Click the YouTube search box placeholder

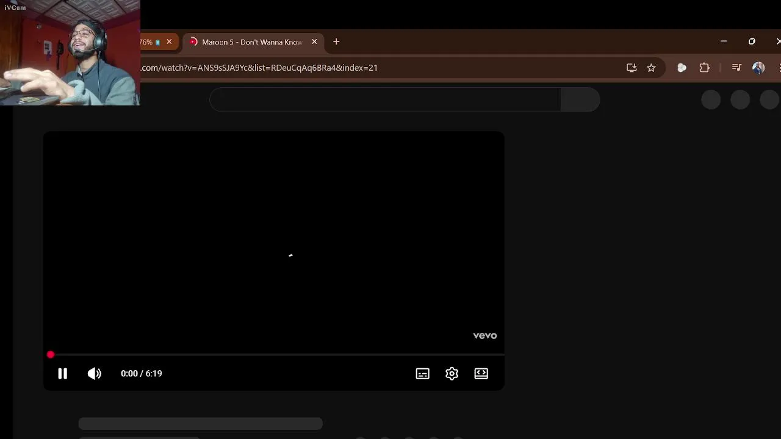[x=385, y=99]
